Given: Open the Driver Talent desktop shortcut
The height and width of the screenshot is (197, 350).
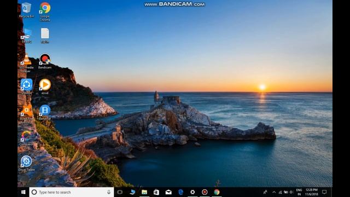Looking at the screenshot, I should [26, 164].
